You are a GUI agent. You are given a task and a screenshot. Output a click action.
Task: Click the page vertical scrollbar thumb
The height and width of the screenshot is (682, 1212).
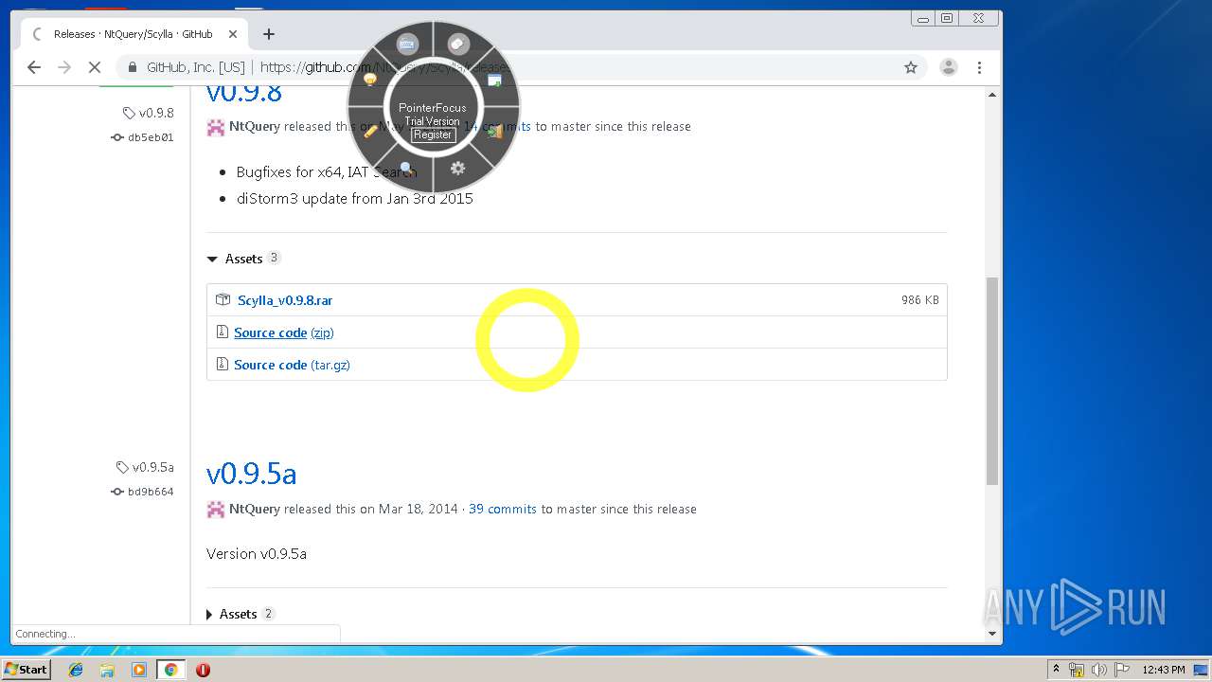992,381
